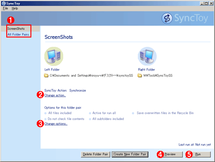215x162 pixels.
Task: Click the 'Active for run all' option text
Action: point(104,113)
